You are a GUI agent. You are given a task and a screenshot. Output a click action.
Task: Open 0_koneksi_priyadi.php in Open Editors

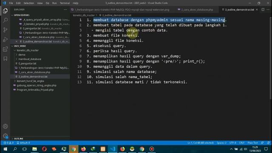coord(36,24)
